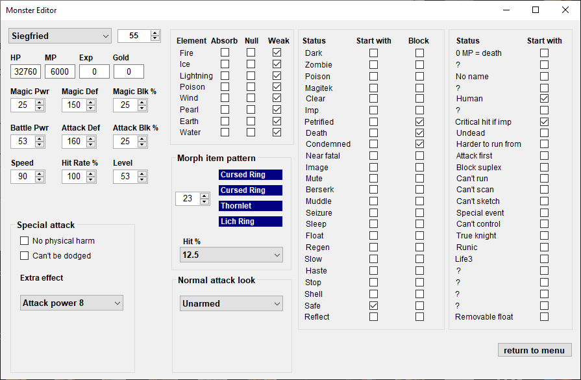Tick the Harder to run from checkbox
Screen dimensions: 581x380
pyautogui.click(x=544, y=144)
